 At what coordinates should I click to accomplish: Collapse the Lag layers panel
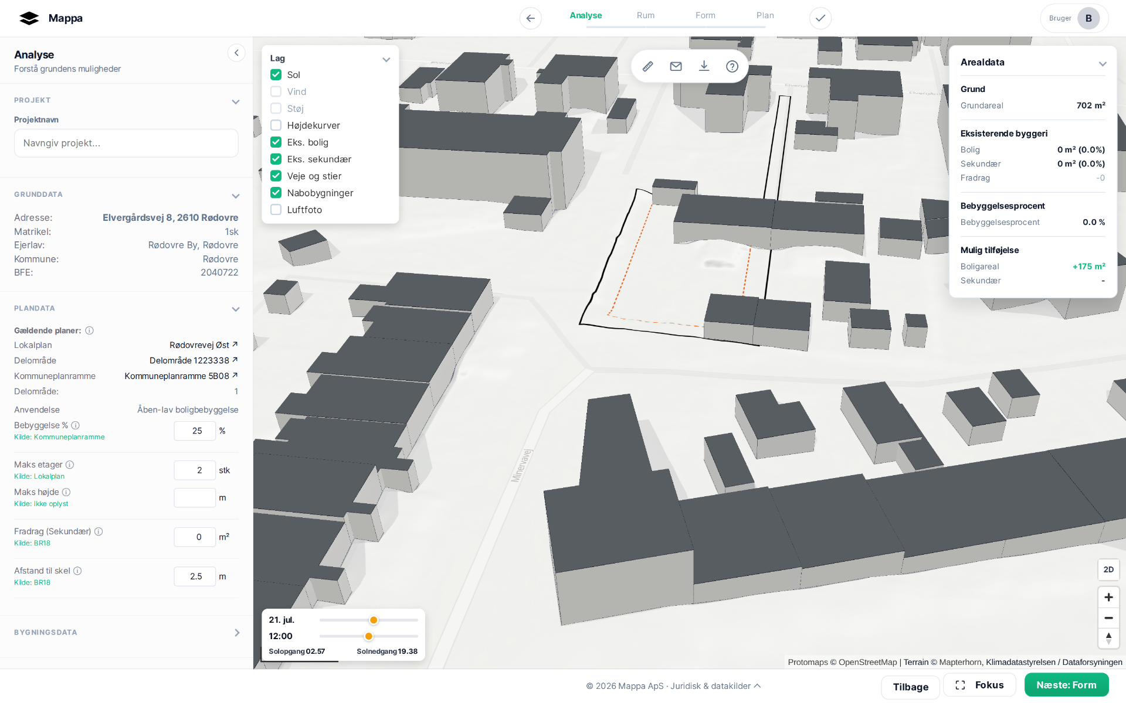pos(386,59)
